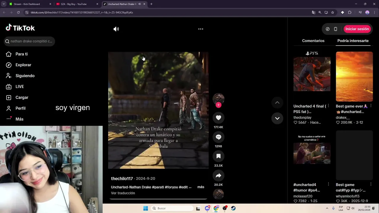Expand the video description with 'más'

point(201,187)
